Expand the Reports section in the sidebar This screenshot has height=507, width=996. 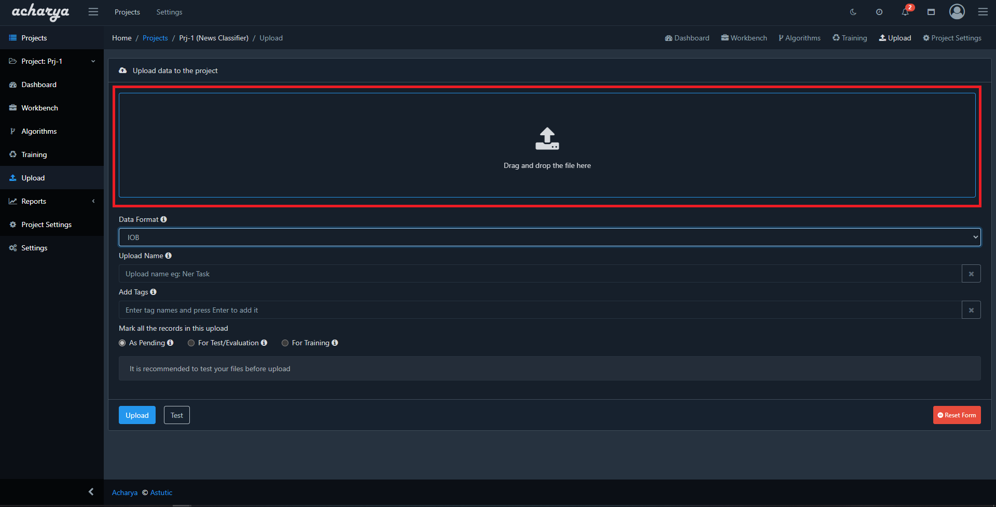pos(33,201)
